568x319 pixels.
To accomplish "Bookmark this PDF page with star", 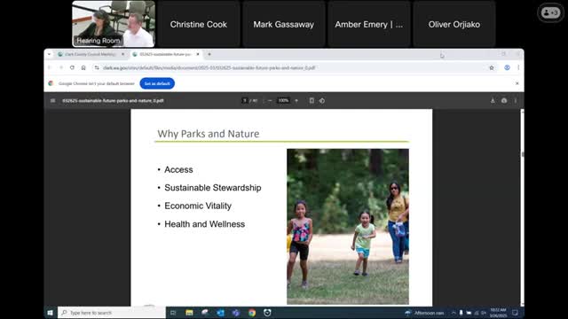I will click(492, 67).
